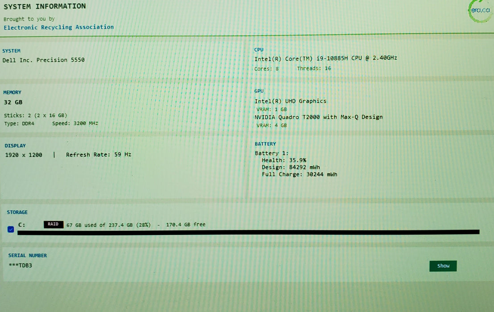Click the 'Type: DDR4' text
Image resolution: width=494 pixels, height=312 pixels.
coord(19,124)
